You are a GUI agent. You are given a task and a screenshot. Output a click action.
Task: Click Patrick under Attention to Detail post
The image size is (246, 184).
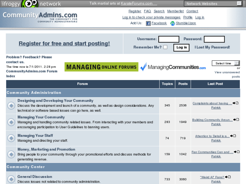pyautogui.click(x=216, y=140)
